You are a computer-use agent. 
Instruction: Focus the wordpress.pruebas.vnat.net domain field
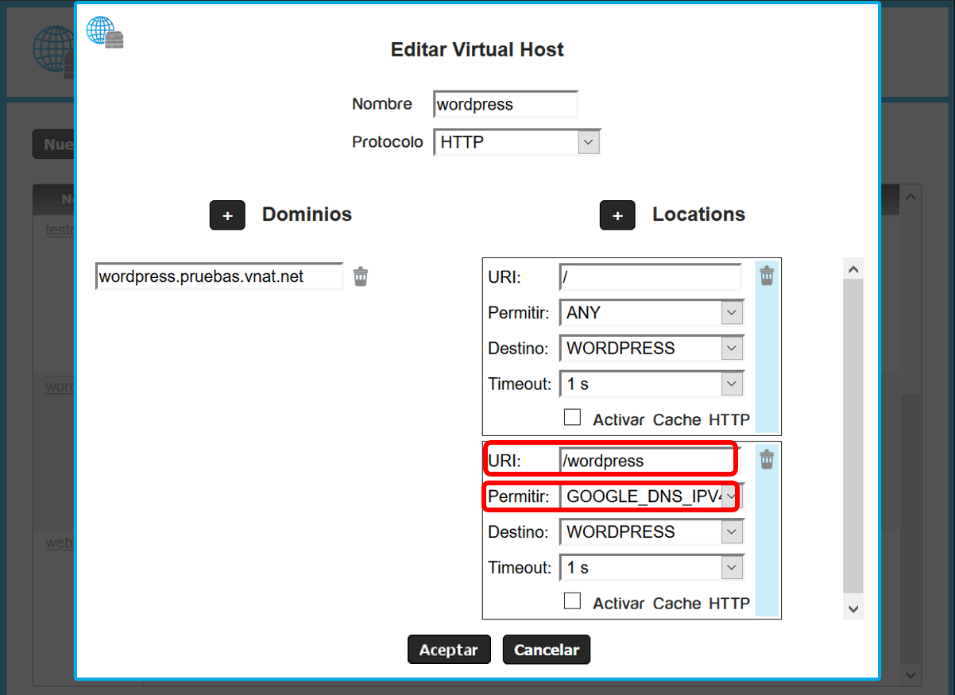tap(219, 276)
